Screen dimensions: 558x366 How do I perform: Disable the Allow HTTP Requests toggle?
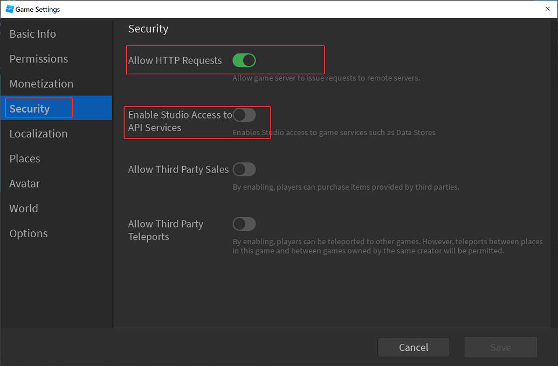point(244,60)
